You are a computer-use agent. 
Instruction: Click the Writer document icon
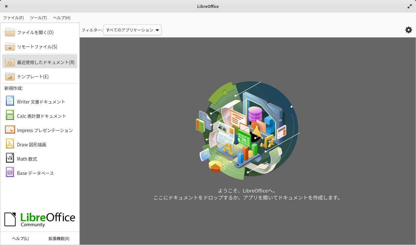coord(10,101)
